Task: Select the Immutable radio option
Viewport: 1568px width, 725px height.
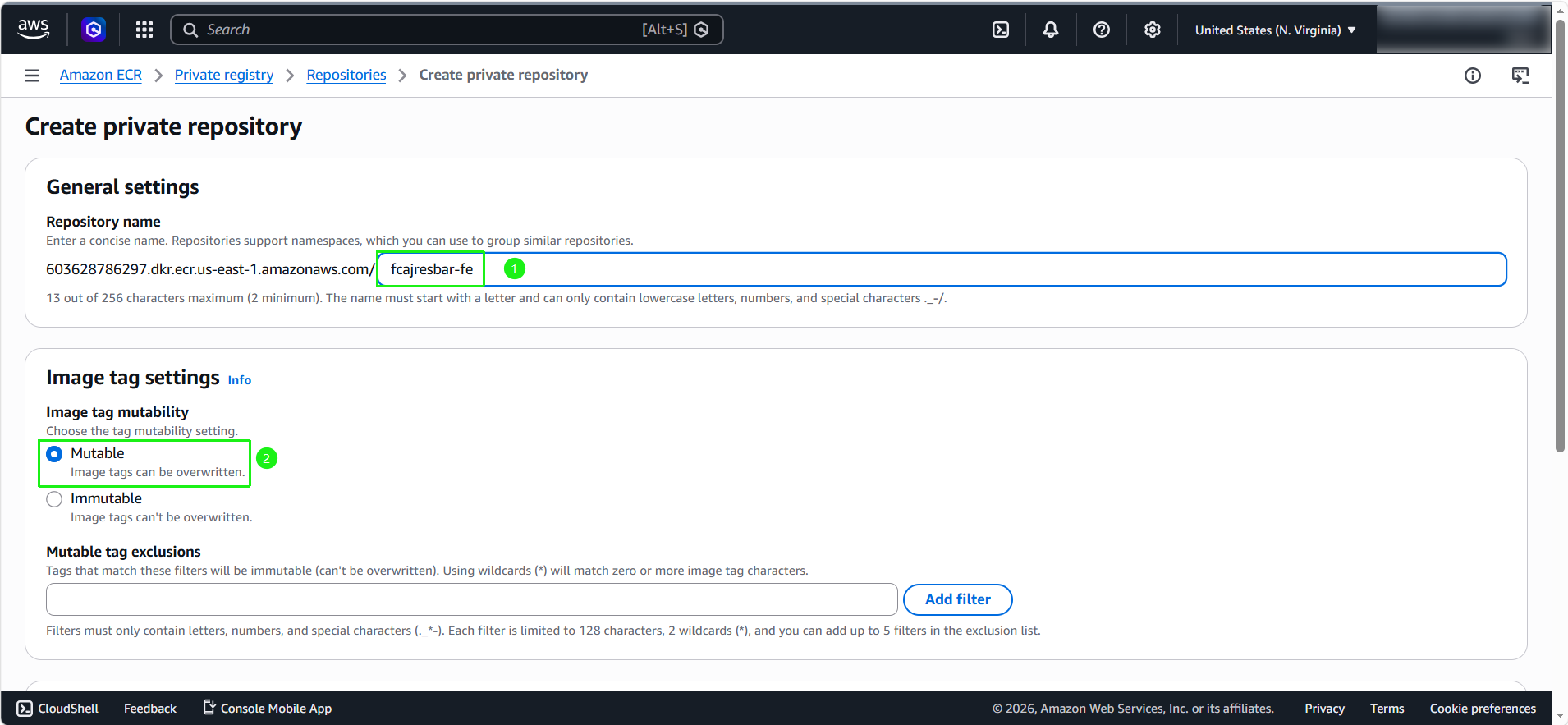Action: (x=54, y=499)
